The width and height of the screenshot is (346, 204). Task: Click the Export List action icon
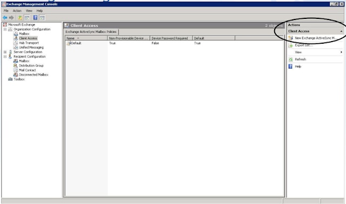291,45
